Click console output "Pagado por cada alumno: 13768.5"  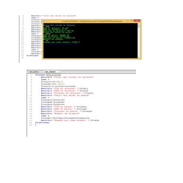[x=62, y=42]
